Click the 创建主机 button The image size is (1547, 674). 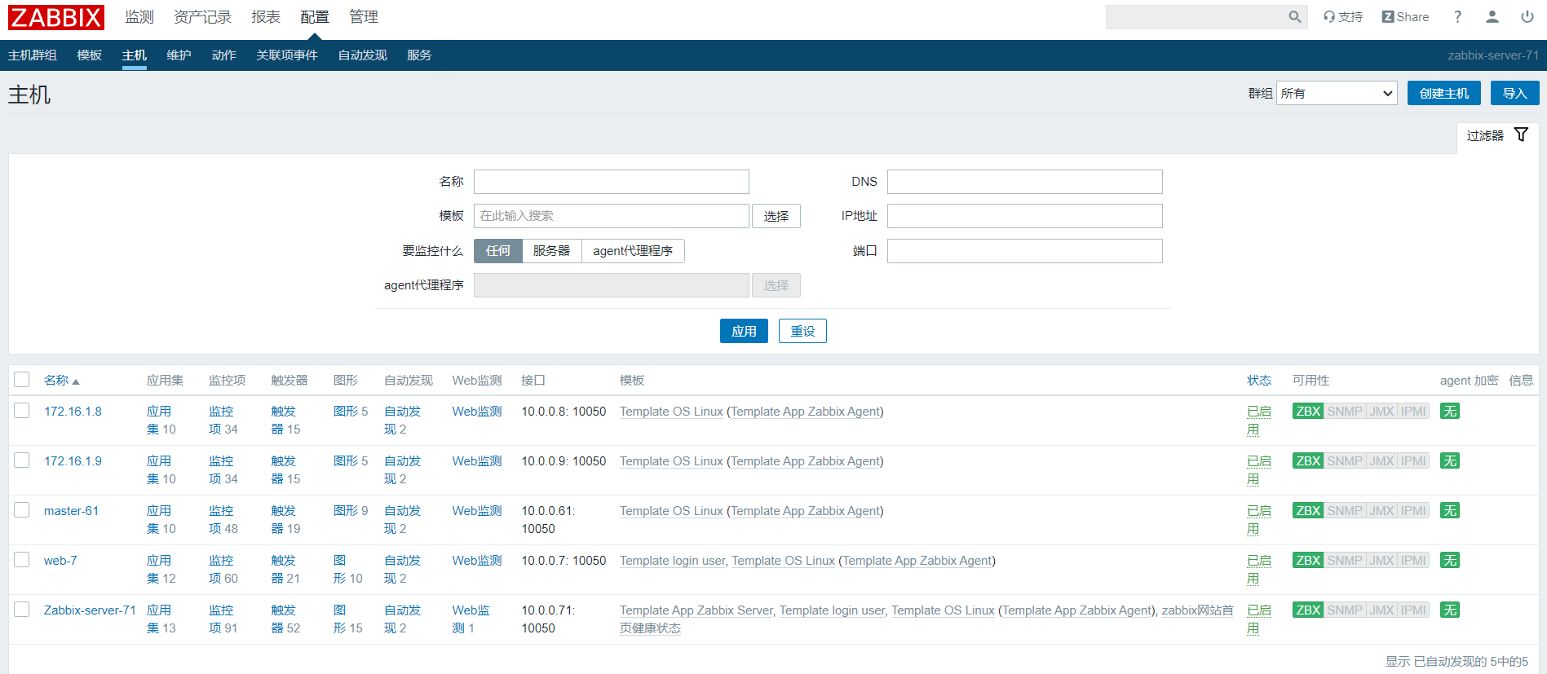coord(1444,93)
